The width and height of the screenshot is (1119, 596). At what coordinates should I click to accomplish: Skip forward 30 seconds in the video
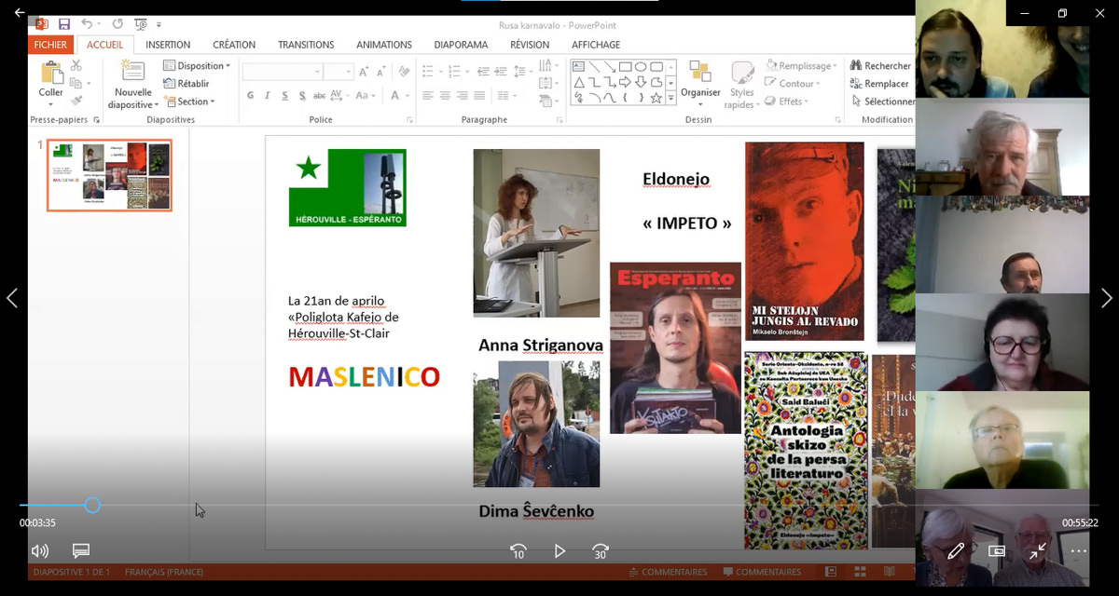(601, 551)
